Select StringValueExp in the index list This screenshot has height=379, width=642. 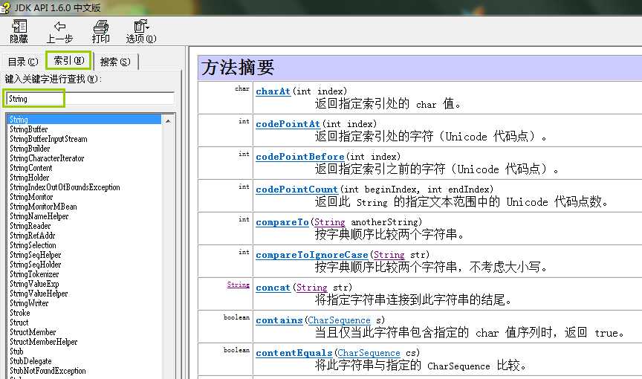tap(34, 284)
